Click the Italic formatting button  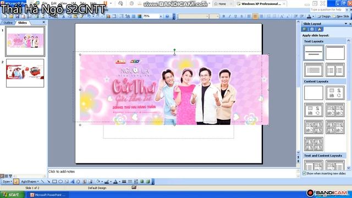[x=229, y=16]
